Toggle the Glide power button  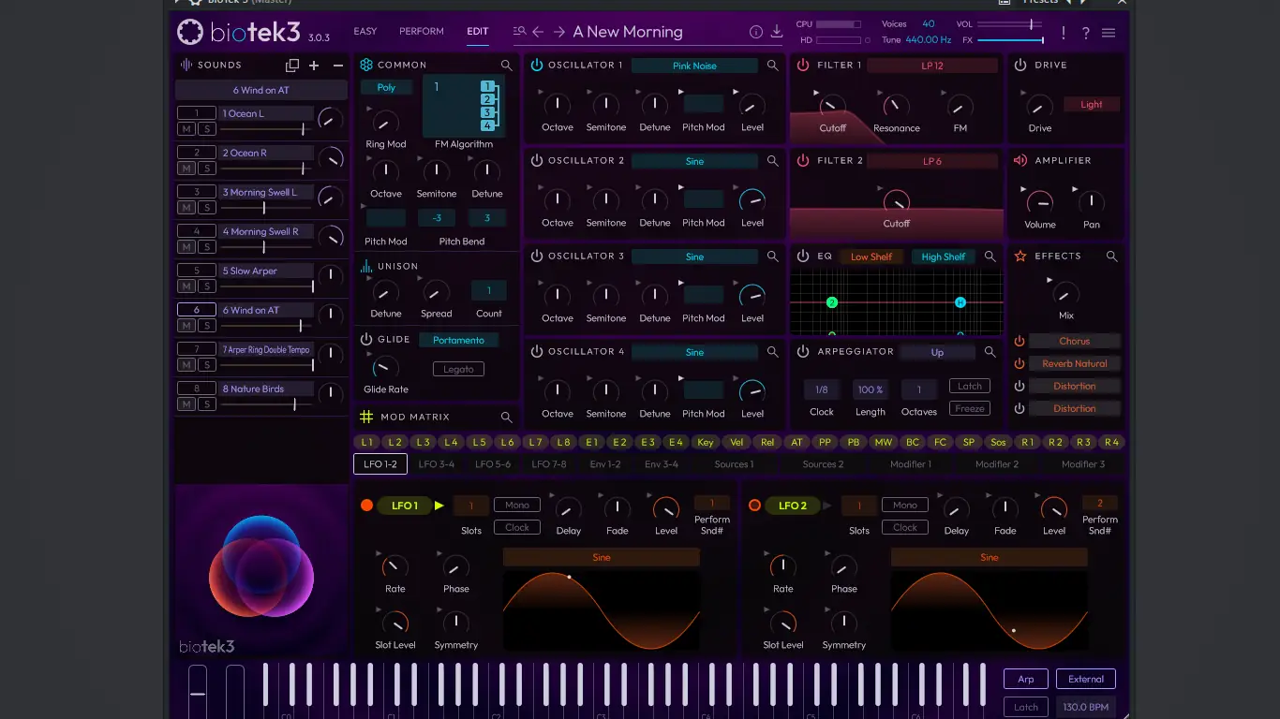pos(366,340)
